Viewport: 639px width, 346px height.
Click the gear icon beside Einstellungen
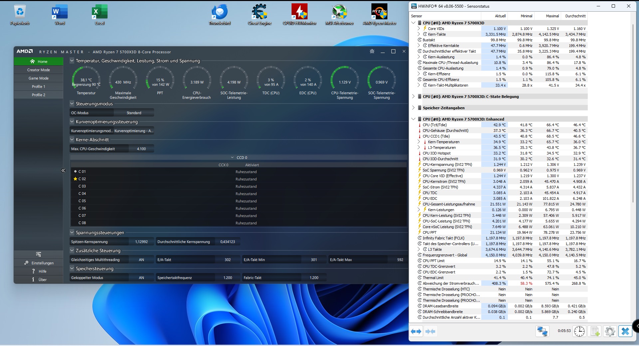[x=26, y=263]
